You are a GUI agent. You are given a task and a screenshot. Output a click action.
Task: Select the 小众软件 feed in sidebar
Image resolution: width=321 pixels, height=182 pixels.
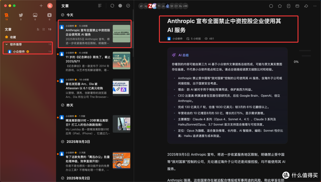28,52
